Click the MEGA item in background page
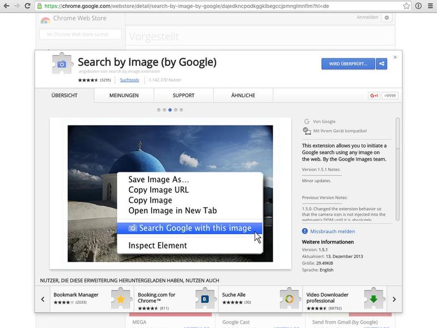Image resolution: width=437 pixels, height=328 pixels. click(140, 322)
